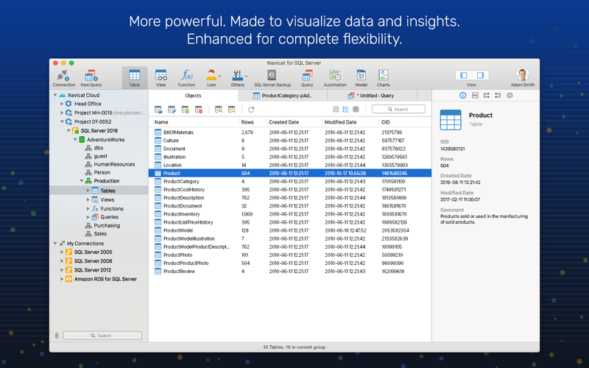
Task: Collapse the SQL Server 2016 node
Action: tap(68, 131)
